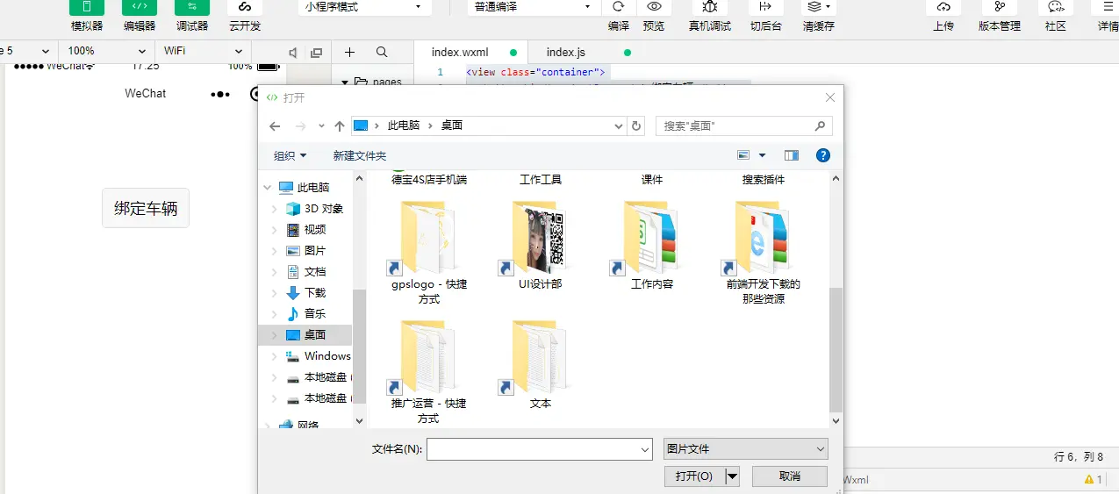Select 图片 in the navigation tree
This screenshot has height=494, width=1119.
(315, 251)
